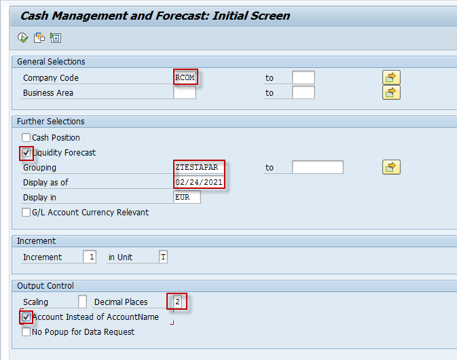Select the Business Area 'to' field

click(x=304, y=92)
